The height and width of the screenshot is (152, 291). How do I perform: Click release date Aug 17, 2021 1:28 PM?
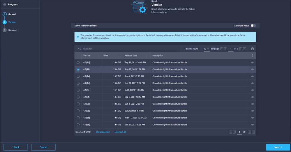(x=135, y=69)
